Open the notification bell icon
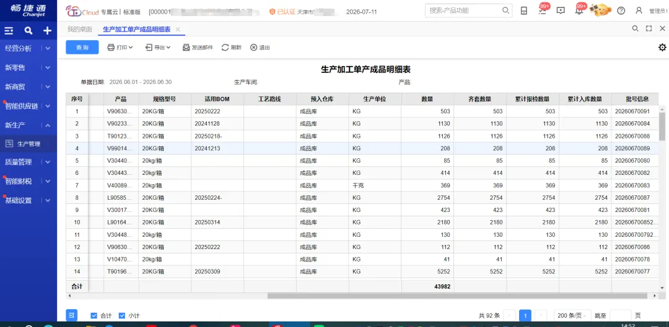This screenshot has width=669, height=327. (579, 11)
